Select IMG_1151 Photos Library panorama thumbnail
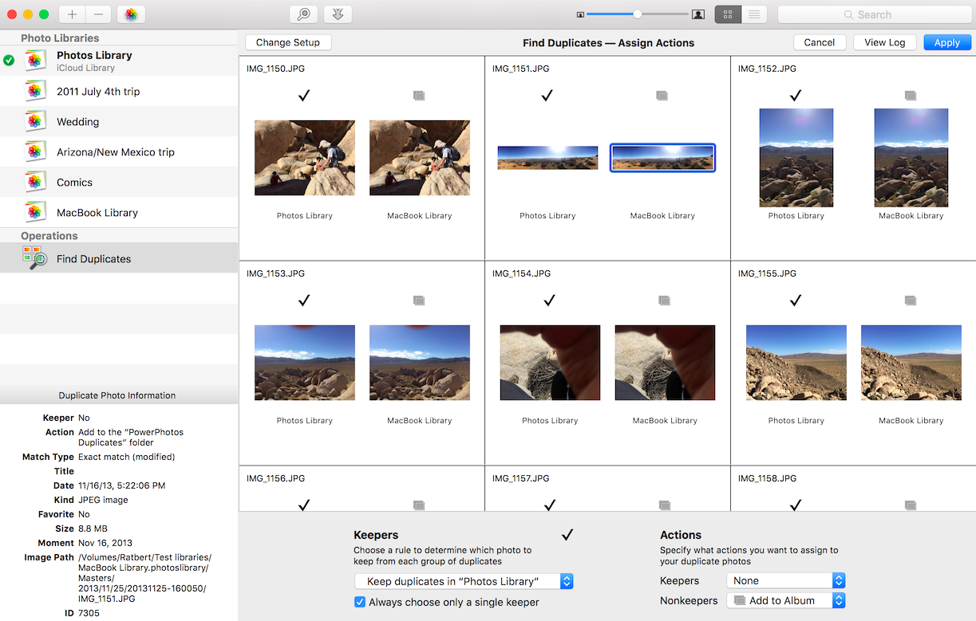The height and width of the screenshot is (621, 976). [547, 158]
